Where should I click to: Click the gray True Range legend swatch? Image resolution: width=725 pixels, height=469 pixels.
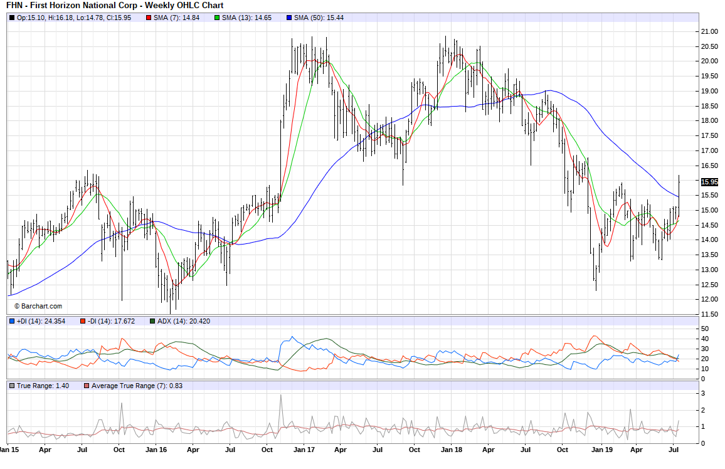tap(12, 386)
